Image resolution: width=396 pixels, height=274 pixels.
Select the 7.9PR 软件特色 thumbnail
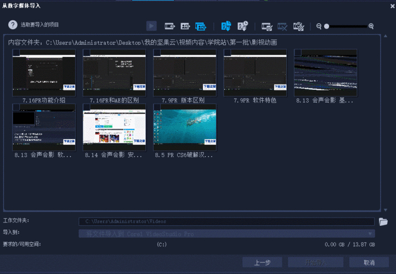(x=255, y=73)
